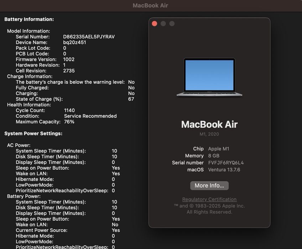302x249 pixels.
Task: Click the Current Power Source label
Action: 42,230
